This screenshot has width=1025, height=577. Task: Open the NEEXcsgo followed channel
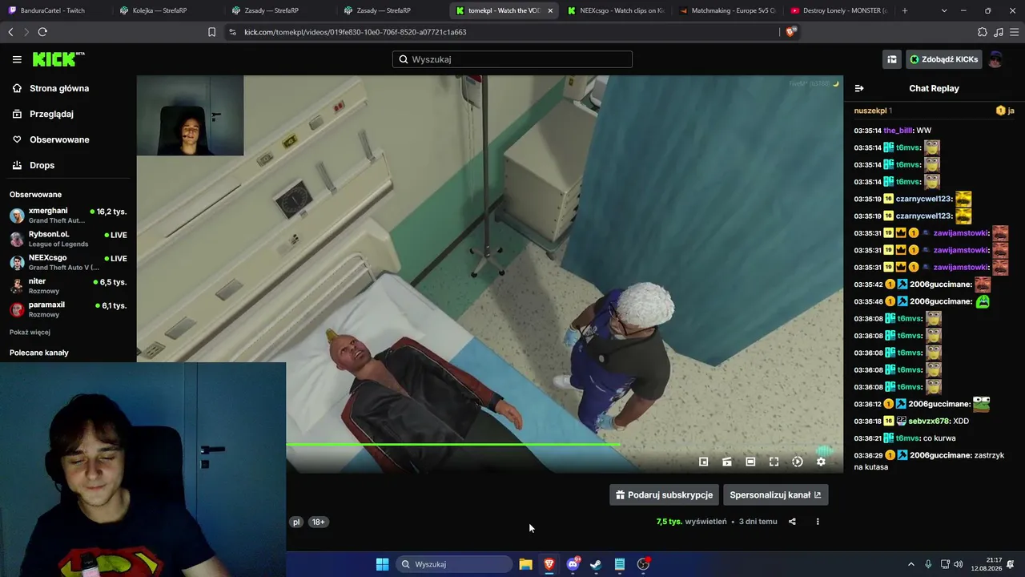(68, 262)
